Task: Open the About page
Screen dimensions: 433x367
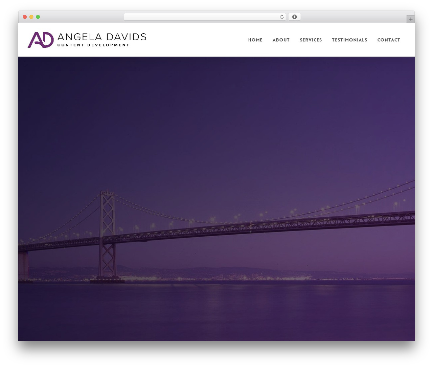Action: click(281, 40)
